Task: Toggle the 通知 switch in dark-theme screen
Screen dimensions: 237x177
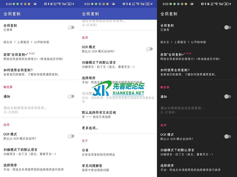Action: [228, 97]
